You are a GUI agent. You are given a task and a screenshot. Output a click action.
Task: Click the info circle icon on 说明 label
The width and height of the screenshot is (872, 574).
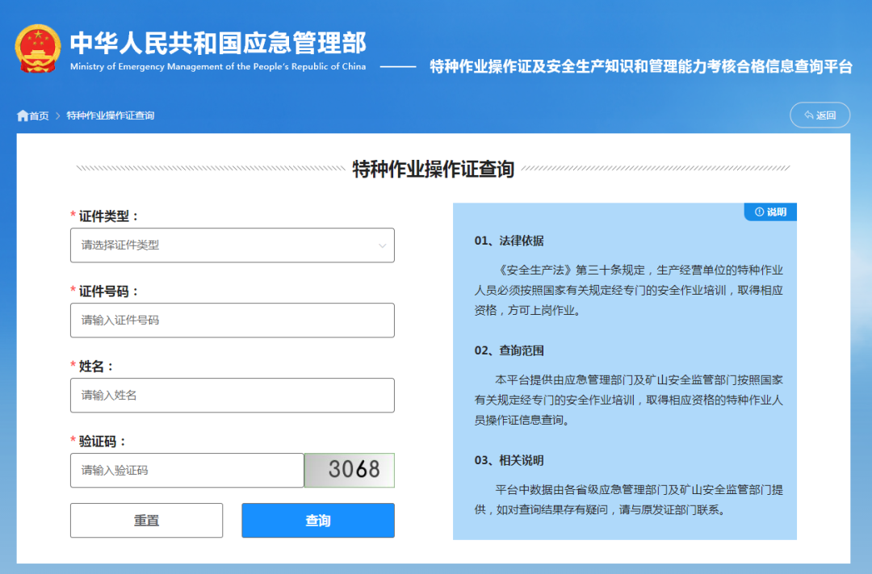[757, 212]
